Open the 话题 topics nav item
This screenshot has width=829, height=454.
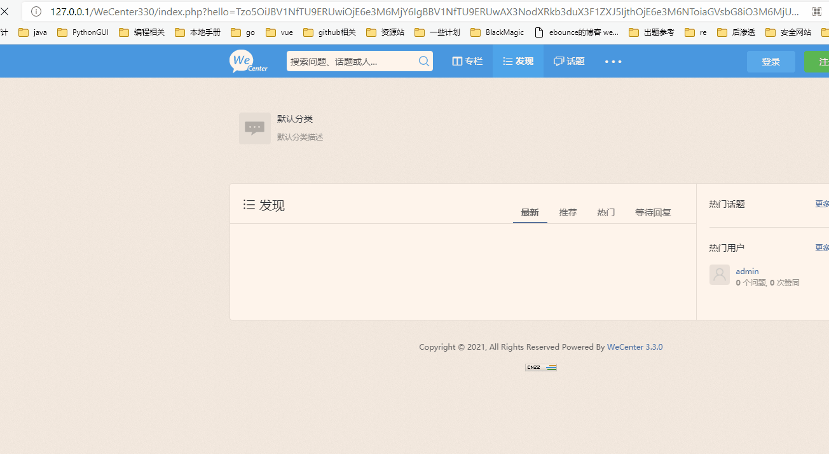[569, 62]
